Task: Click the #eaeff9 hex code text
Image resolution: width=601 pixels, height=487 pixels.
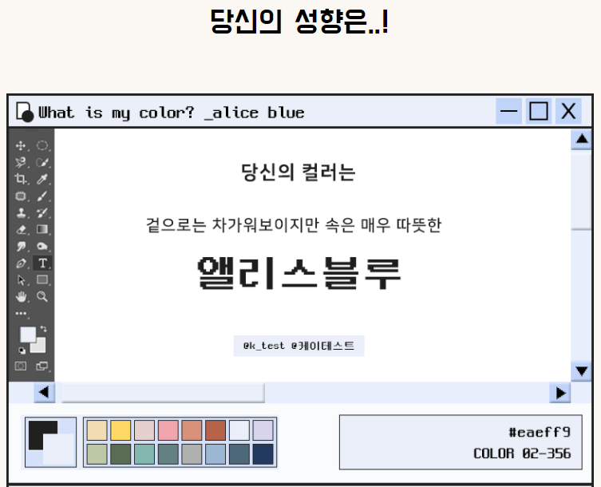Action: [540, 432]
